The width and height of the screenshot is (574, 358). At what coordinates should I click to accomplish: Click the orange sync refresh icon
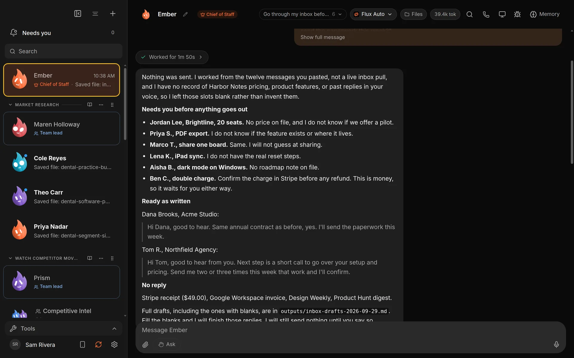pyautogui.click(x=98, y=345)
